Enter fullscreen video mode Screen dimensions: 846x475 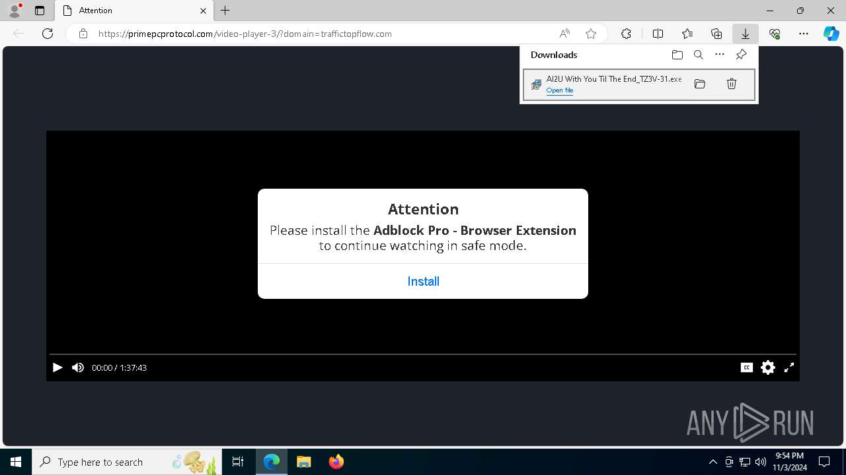click(789, 367)
